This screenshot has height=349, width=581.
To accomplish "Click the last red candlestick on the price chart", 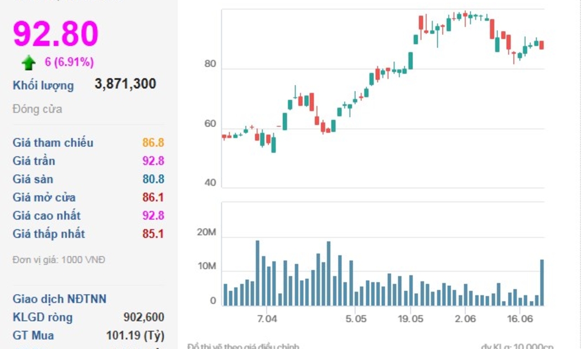I will [x=542, y=45].
